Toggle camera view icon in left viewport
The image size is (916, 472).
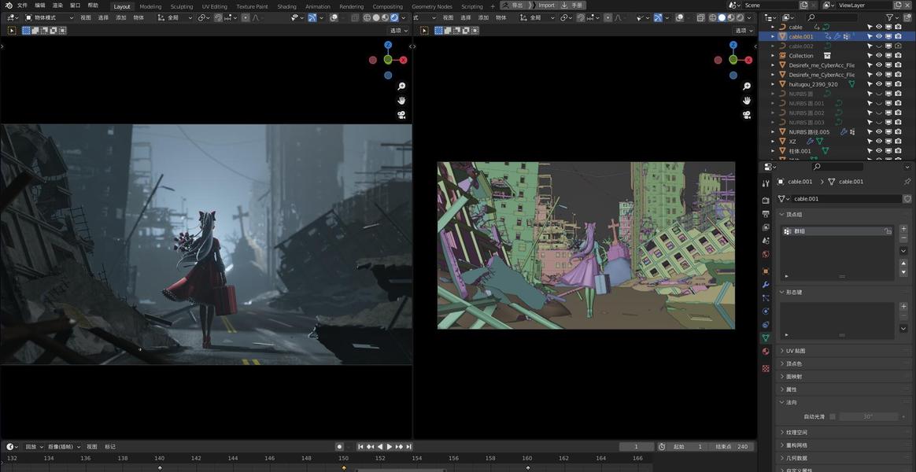(401, 115)
